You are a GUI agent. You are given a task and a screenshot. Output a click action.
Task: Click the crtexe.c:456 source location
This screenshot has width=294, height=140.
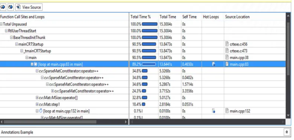pos(239,44)
